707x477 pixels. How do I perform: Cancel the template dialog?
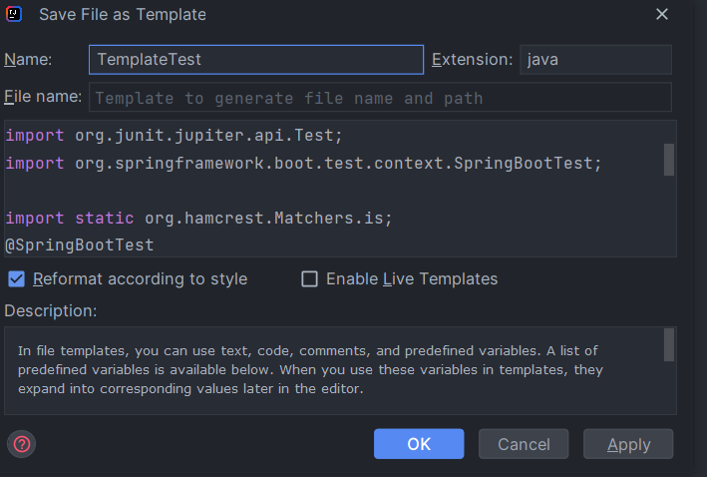click(x=524, y=444)
